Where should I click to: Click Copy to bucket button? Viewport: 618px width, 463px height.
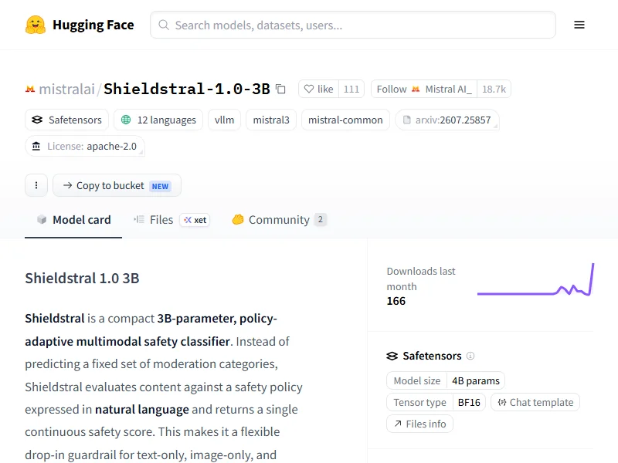click(117, 185)
